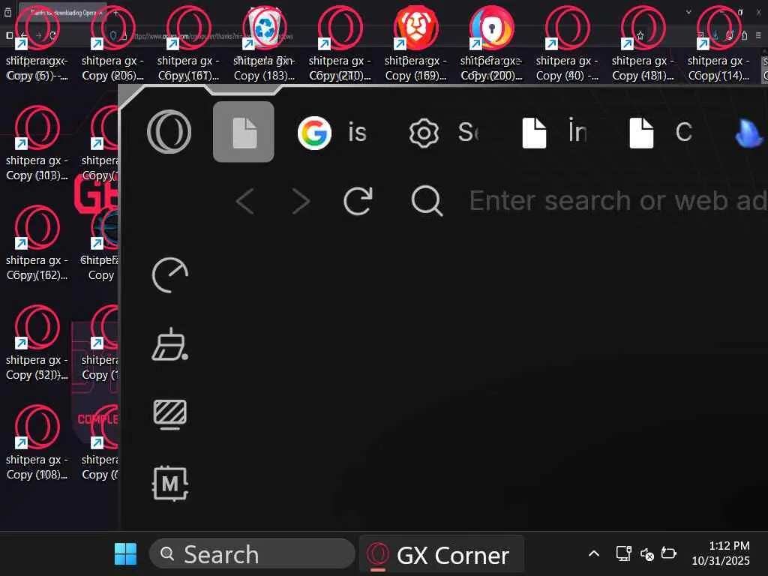Screen dimensions: 768x576
Task: Select desktop shortcut 'shitpera gx - Copy (481)'
Action: point(643,43)
